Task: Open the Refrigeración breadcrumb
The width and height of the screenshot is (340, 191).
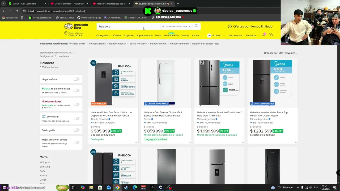Action: click(x=47, y=56)
